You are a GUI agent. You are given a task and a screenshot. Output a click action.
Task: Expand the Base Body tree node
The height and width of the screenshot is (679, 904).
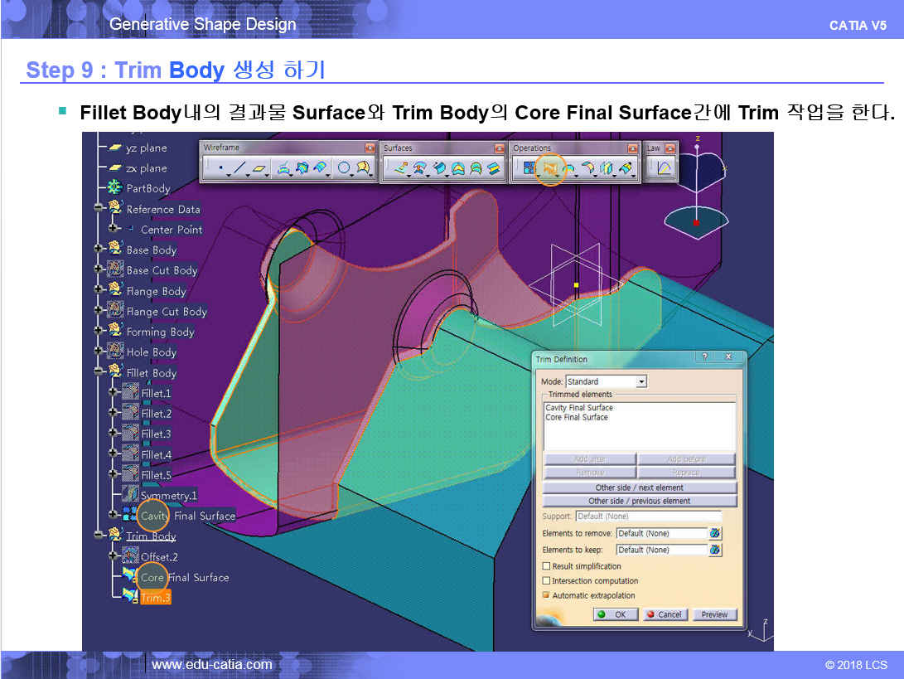99,250
